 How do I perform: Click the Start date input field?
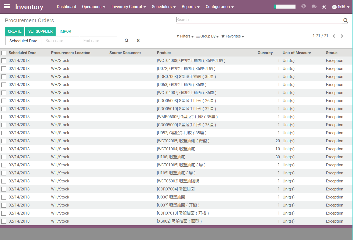pyautogui.click(x=61, y=41)
